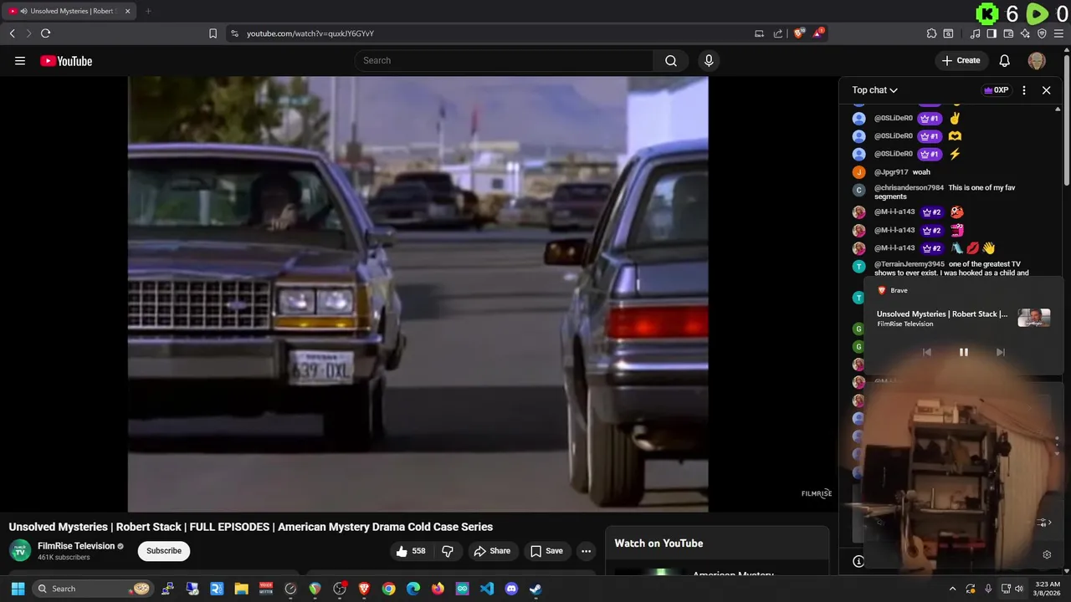Image resolution: width=1071 pixels, height=602 pixels.
Task: Open the Windows Start menu
Action: tap(18, 589)
